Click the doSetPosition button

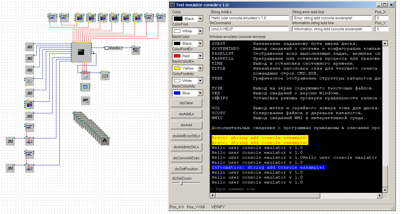point(186,169)
